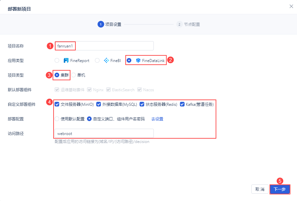Click the 应用类型 label
297x201 pixels.
pos(16,60)
